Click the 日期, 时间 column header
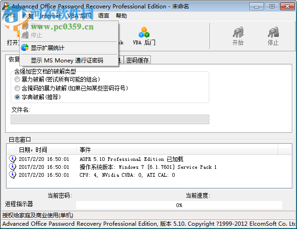The height and width of the screenshot is (229, 297). pyautogui.click(x=46, y=150)
